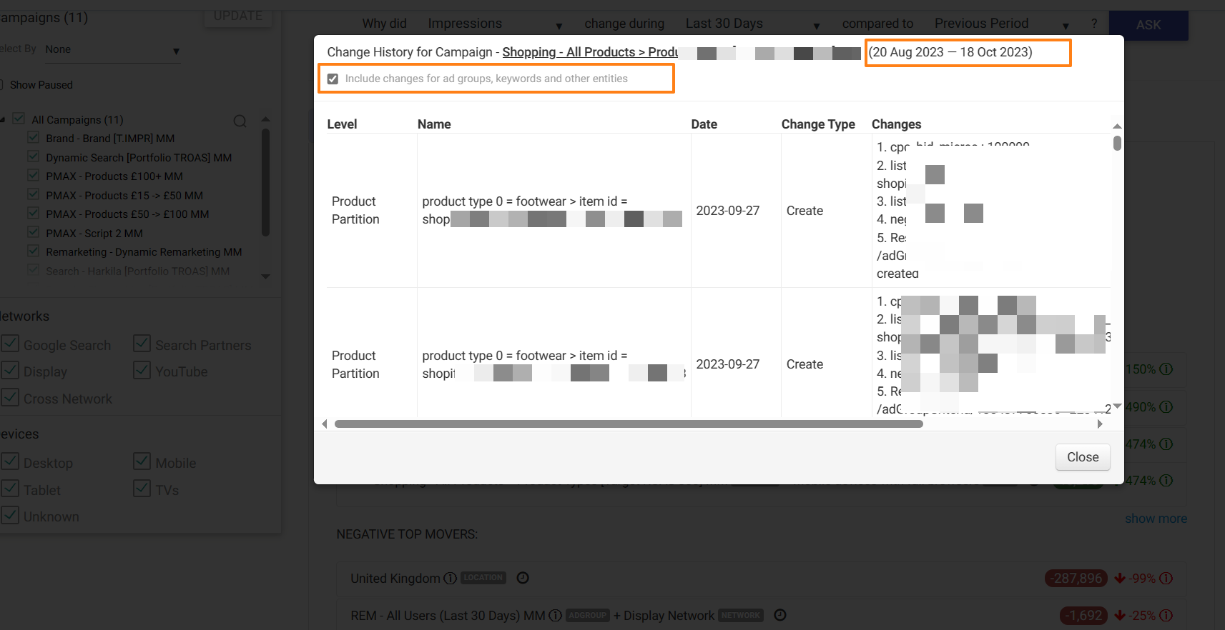The width and height of the screenshot is (1225, 630).
Task: Click the horizontal scrollbar in Change History
Action: tap(628, 424)
